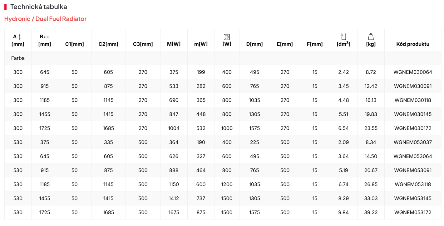
Task: Click the Technická tabulka heading
Action: click(x=39, y=7)
